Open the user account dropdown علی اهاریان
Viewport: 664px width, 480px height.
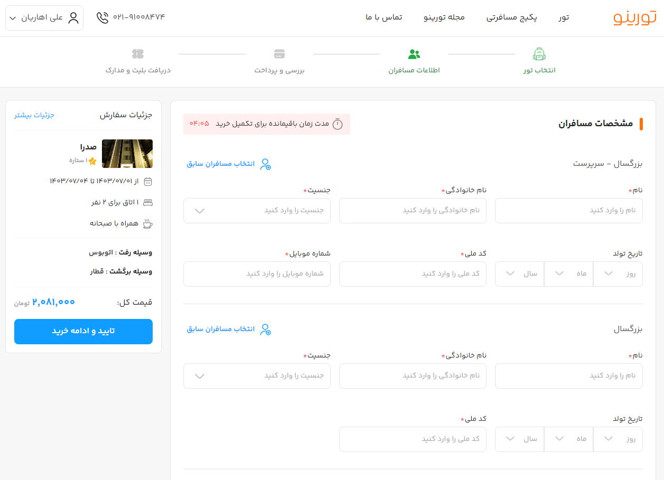[x=44, y=18]
